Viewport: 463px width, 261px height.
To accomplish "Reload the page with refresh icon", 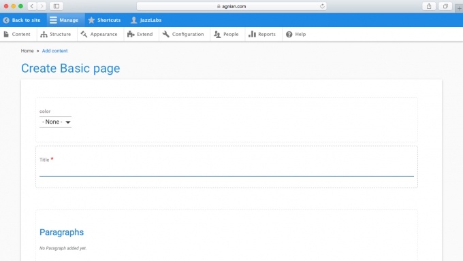I will 322,6.
